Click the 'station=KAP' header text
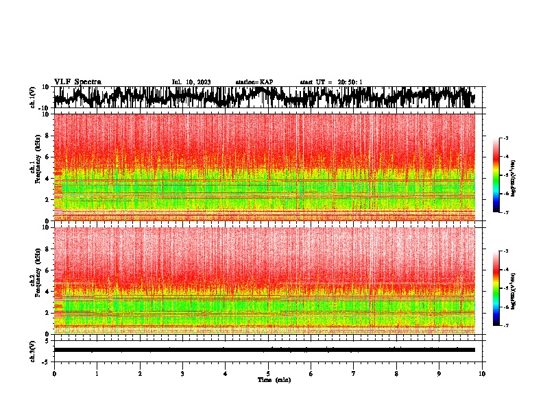The image size is (543, 419). (254, 82)
